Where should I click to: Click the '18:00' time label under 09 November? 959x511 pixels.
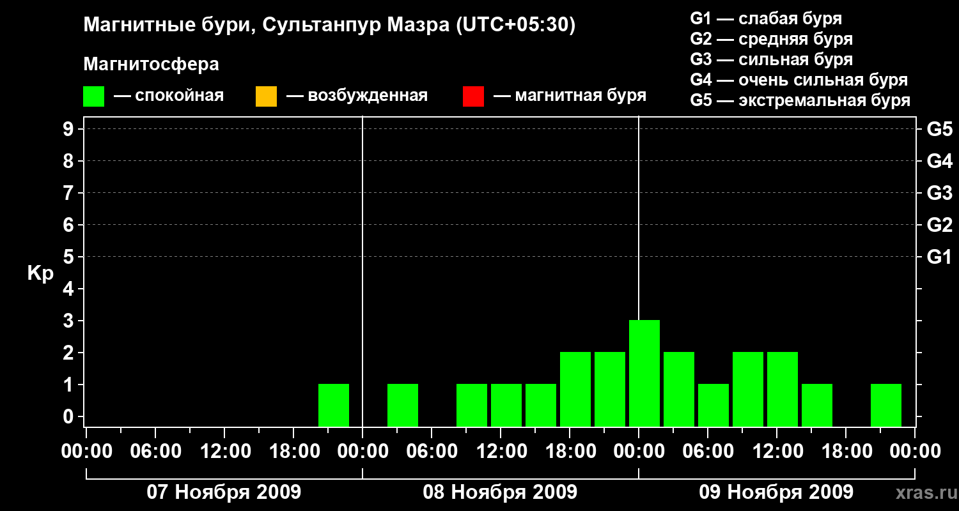click(846, 452)
